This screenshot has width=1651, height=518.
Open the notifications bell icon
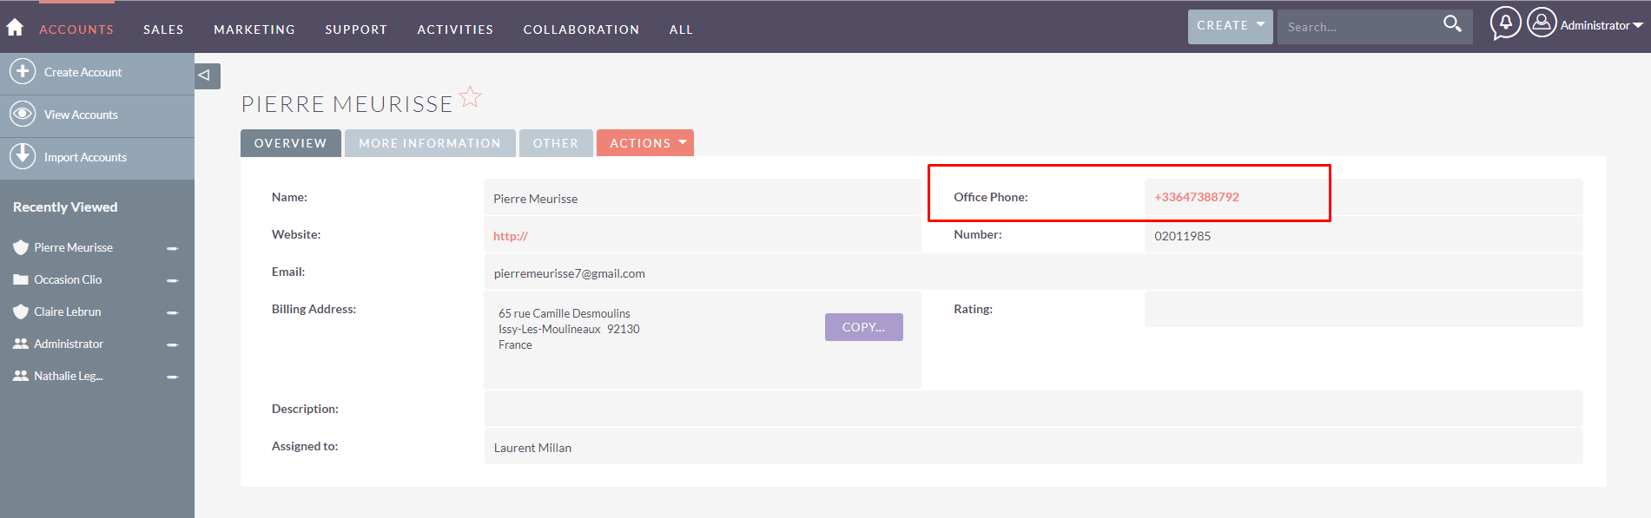pos(1505,23)
